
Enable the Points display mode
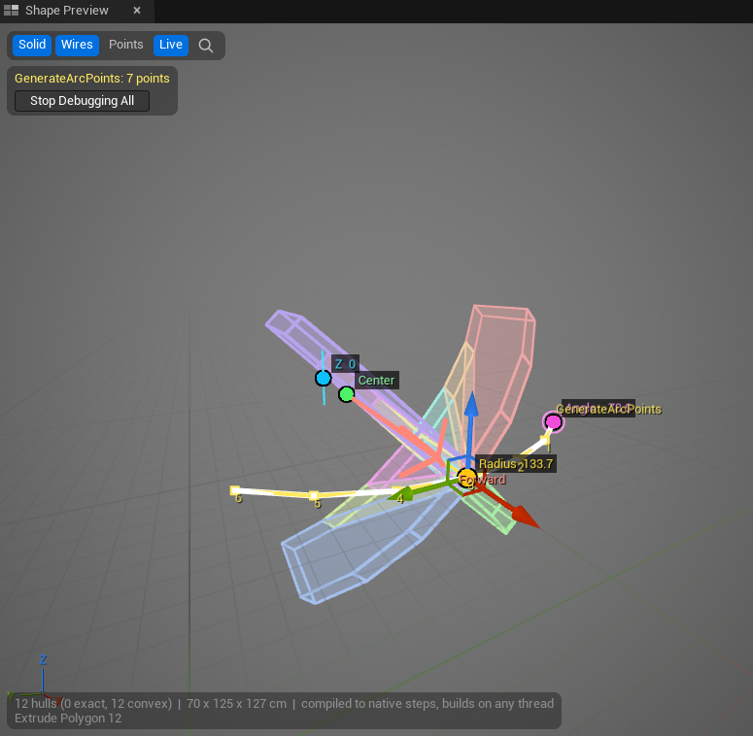tap(125, 45)
